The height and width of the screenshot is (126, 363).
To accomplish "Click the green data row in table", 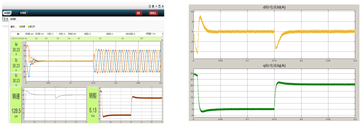I will 86,39.
